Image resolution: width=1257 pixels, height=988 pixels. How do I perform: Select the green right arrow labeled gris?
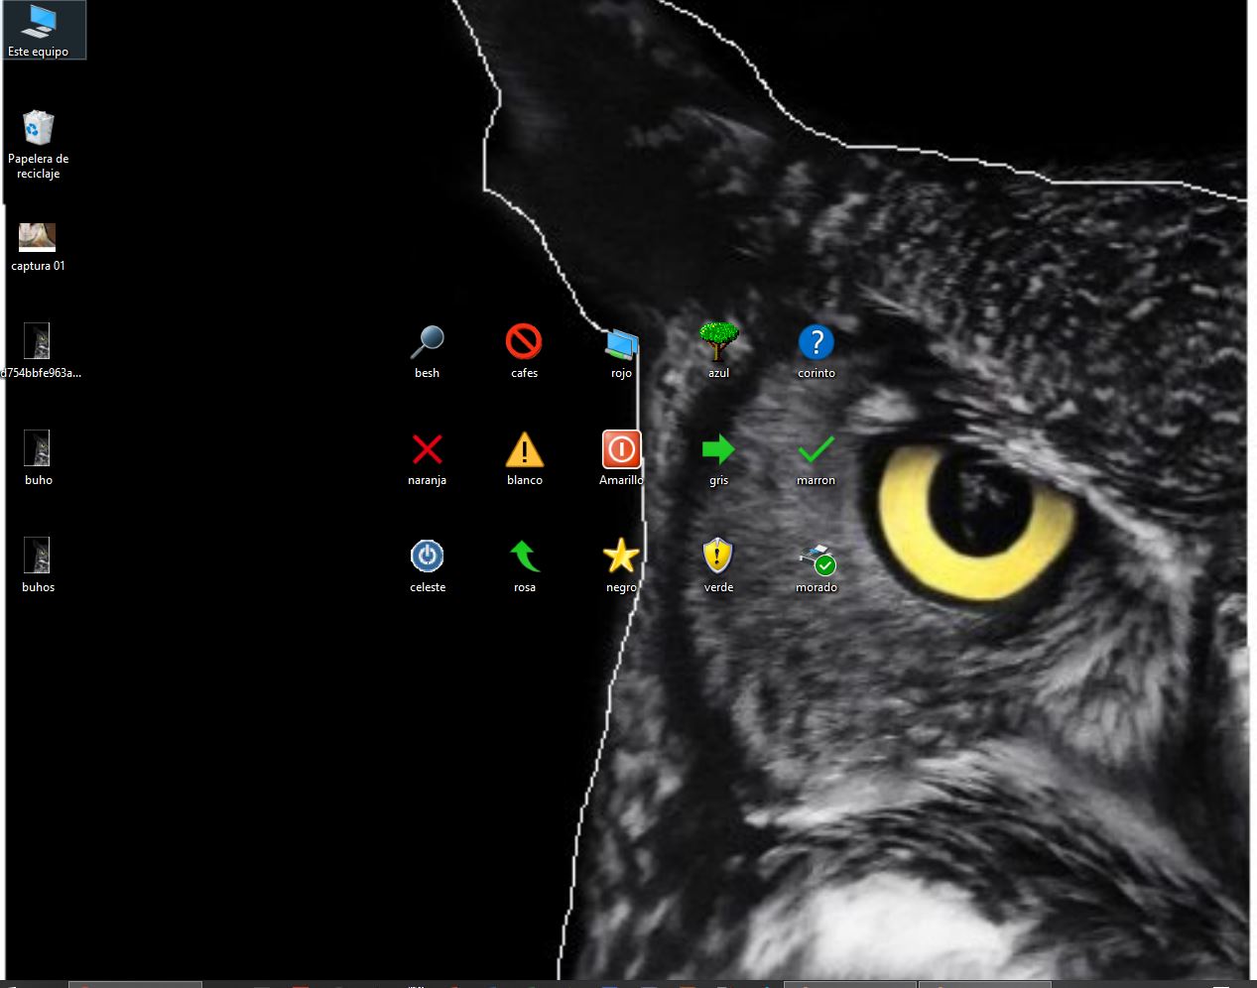click(718, 449)
